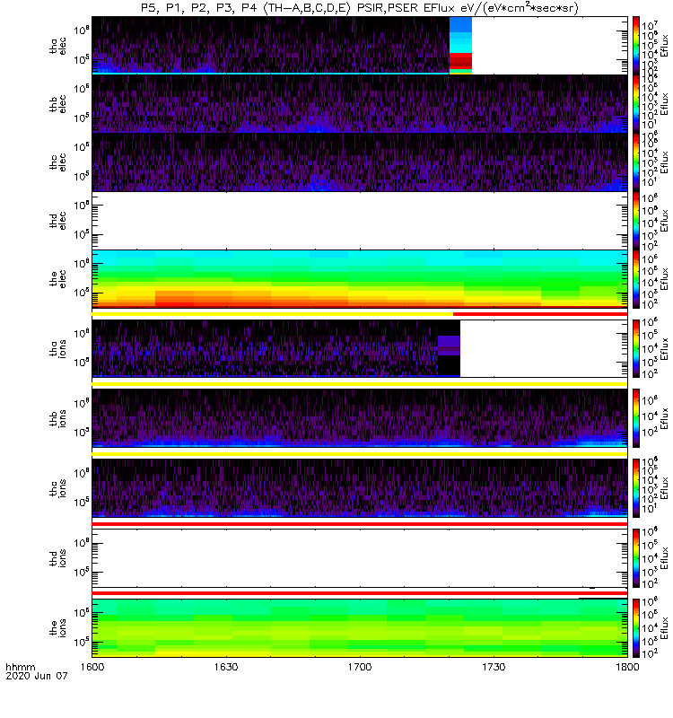The height and width of the screenshot is (718, 673).
Task: Click the thc elec spectrogram panel
Action: 360,162
